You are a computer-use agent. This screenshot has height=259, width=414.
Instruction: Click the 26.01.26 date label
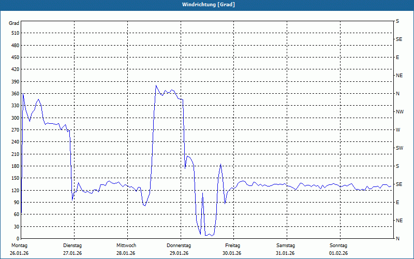pyautogui.click(x=19, y=253)
